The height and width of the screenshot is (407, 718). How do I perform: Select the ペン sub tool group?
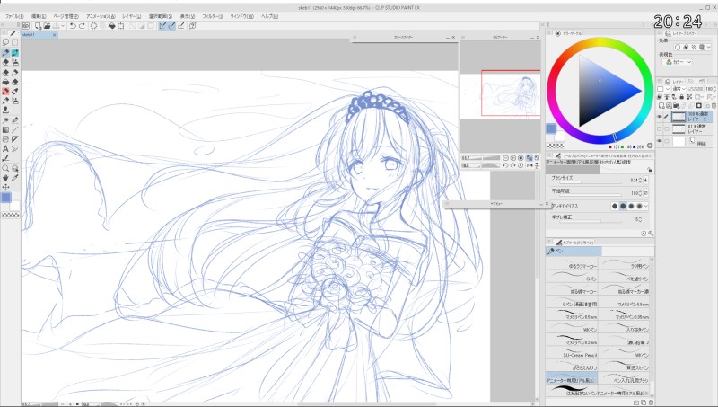(574, 252)
